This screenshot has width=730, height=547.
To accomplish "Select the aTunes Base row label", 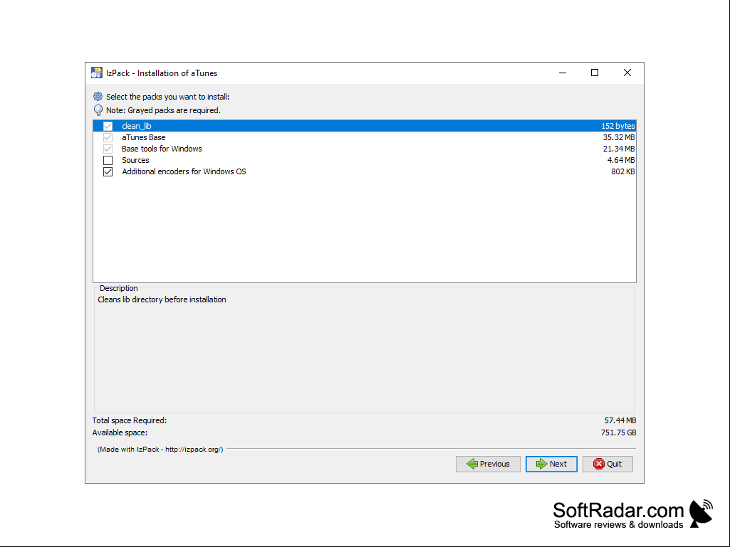I will [143, 138].
